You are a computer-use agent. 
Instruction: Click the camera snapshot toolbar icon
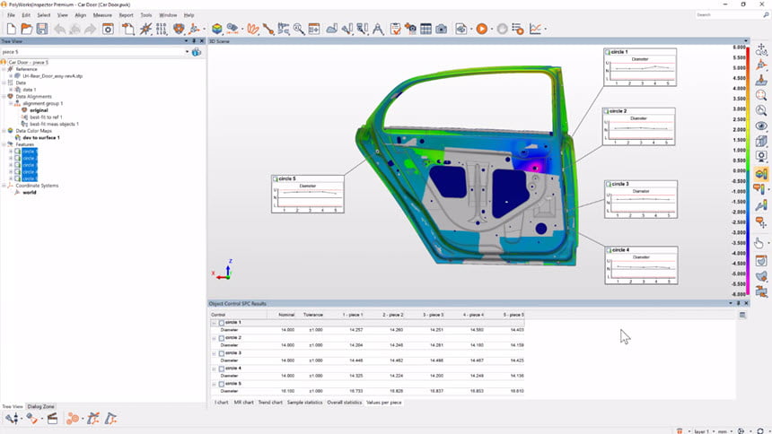442,29
